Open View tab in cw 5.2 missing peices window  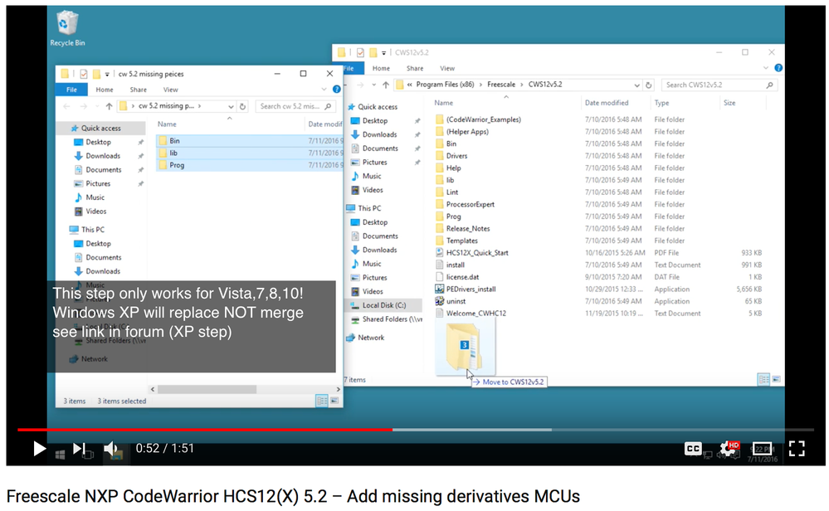[x=170, y=90]
